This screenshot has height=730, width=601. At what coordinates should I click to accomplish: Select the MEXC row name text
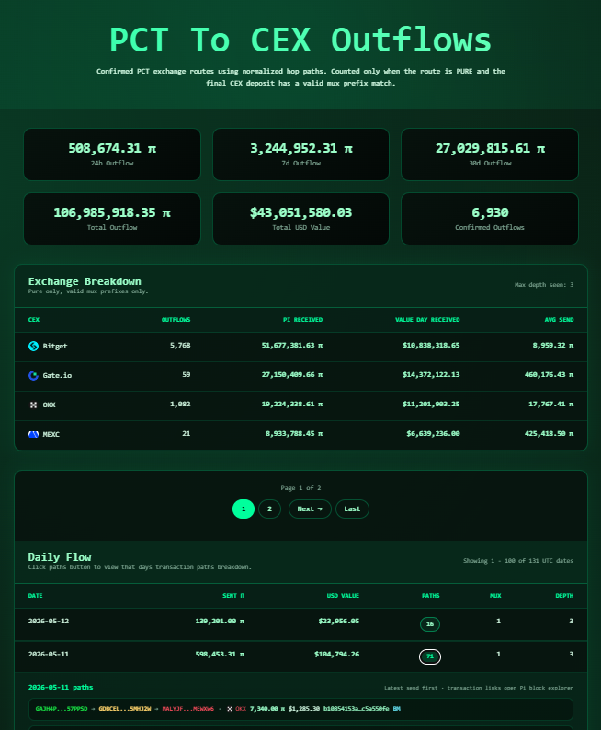[x=51, y=434]
